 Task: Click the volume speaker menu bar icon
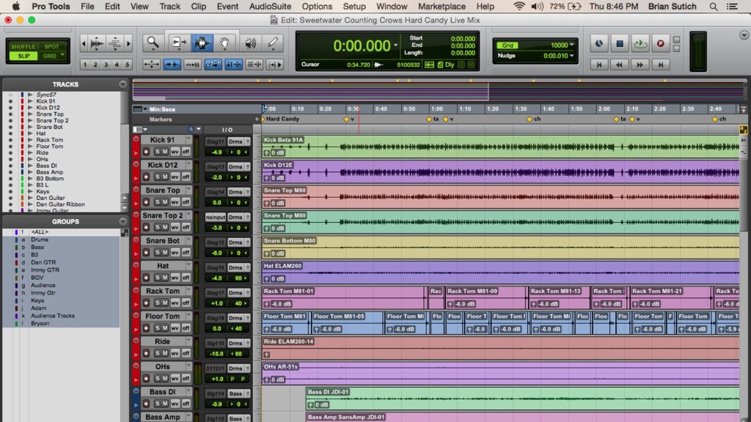point(537,7)
